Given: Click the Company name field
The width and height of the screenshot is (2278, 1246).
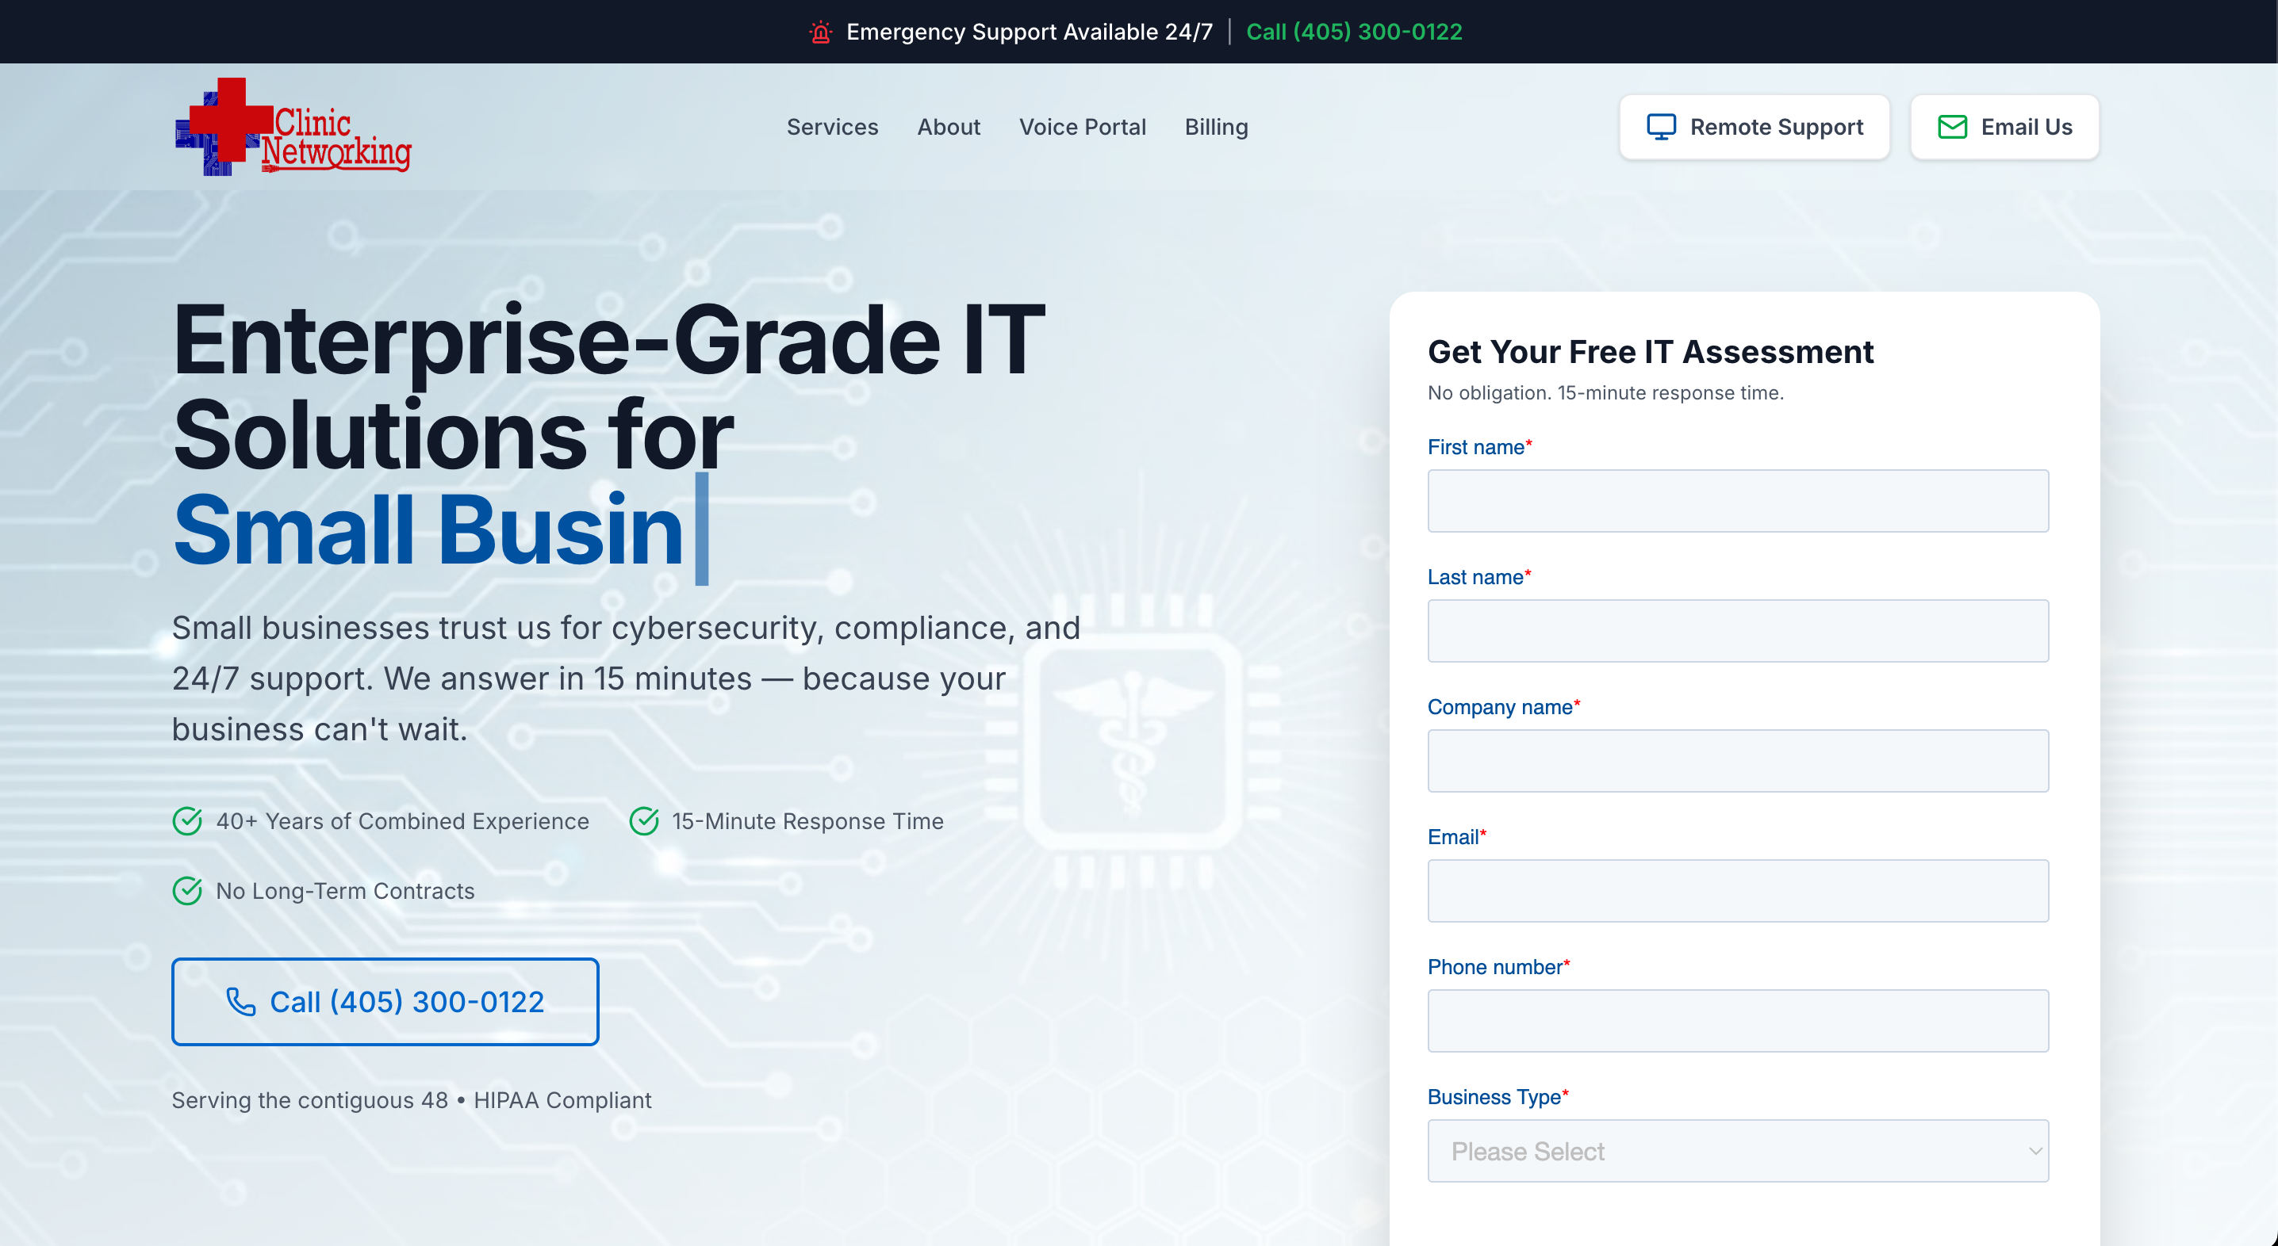Looking at the screenshot, I should 1737,761.
